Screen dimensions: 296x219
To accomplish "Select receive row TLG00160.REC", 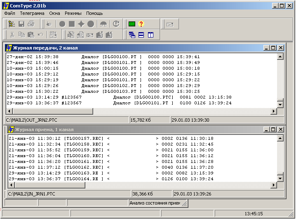I will (111, 156).
